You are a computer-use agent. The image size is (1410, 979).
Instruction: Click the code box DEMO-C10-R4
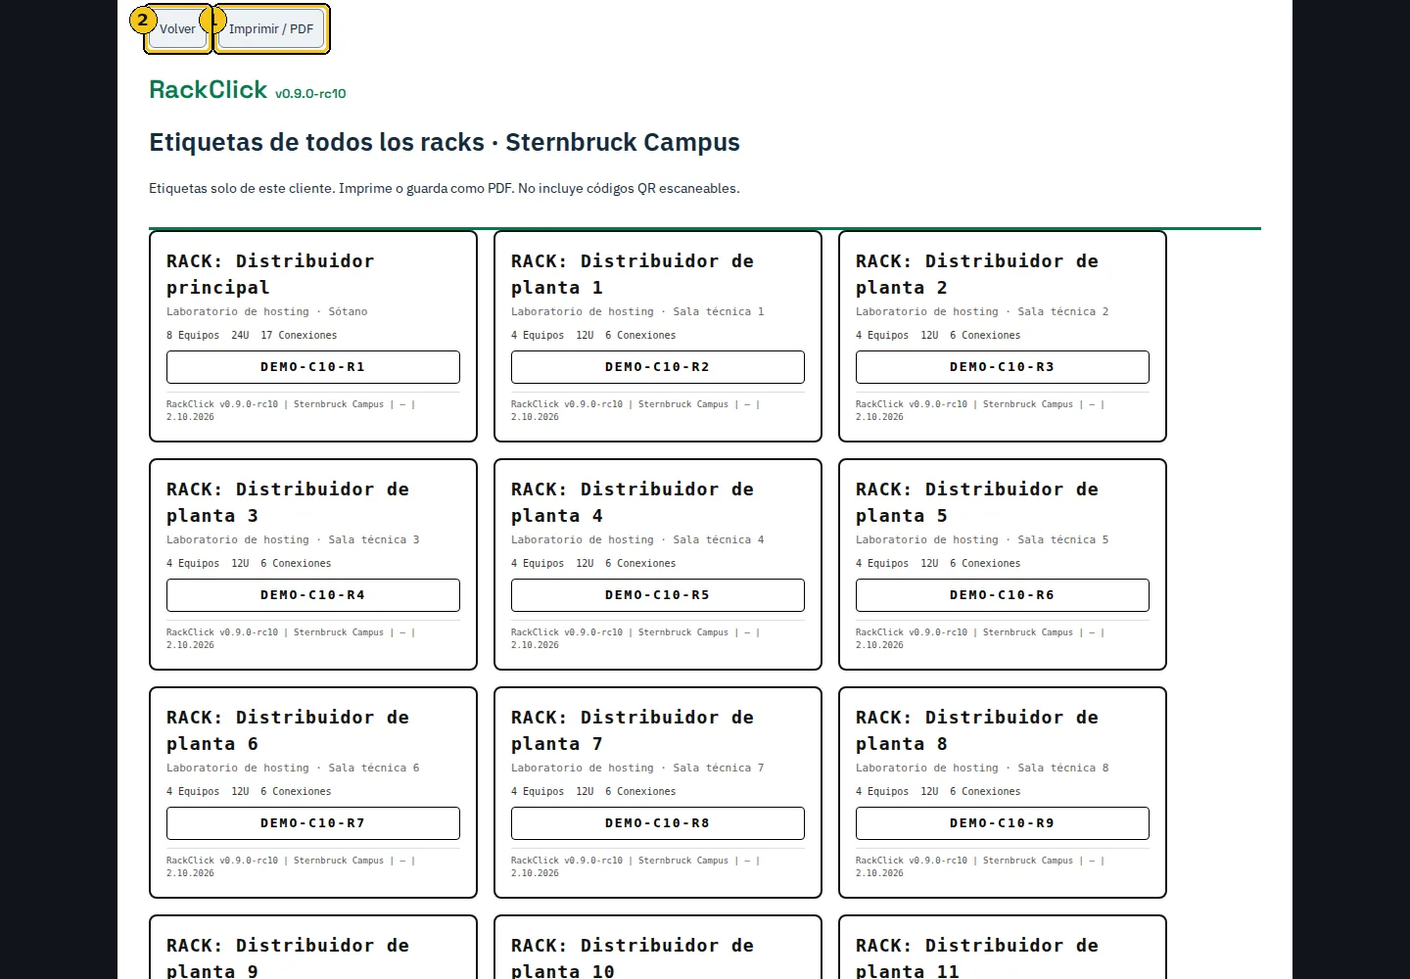coord(313,595)
